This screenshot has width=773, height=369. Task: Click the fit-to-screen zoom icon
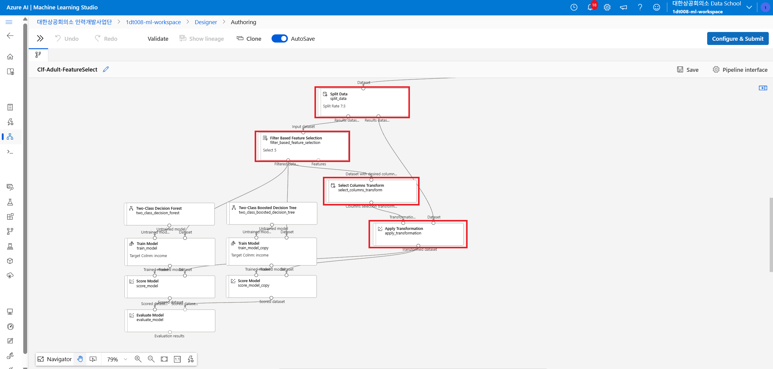click(x=164, y=359)
